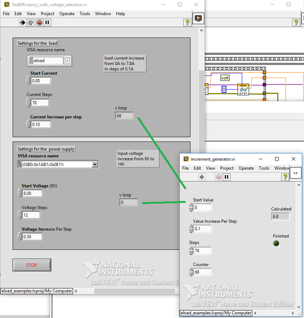The height and width of the screenshot is (318, 304).
Task: Click Pause in increment_generator toolbar
Action: pyautogui.click(x=226, y=177)
